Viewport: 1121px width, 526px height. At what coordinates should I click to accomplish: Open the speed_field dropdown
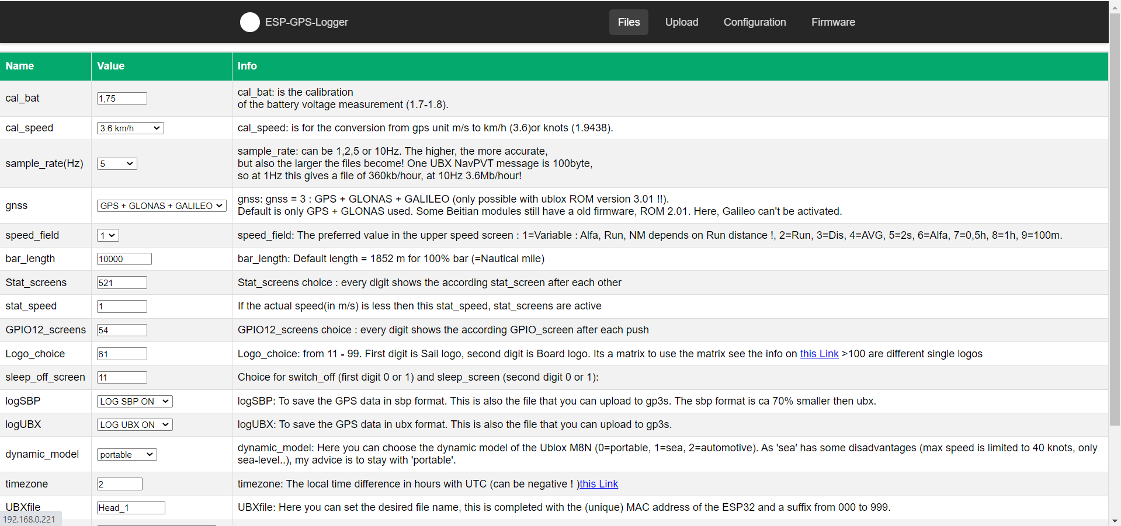point(108,235)
